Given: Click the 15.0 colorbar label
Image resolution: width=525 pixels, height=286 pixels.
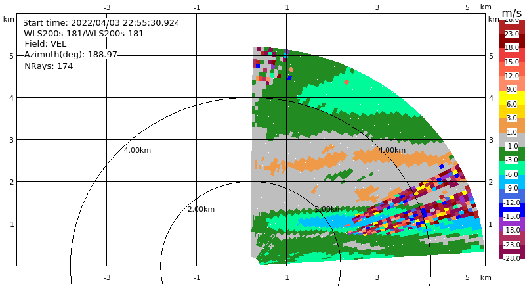Looking at the screenshot, I should click(x=512, y=62).
